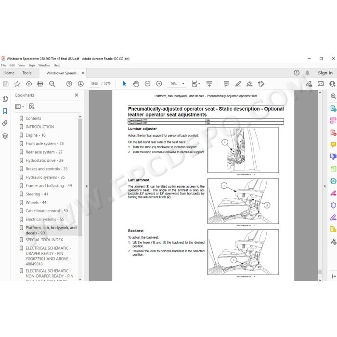Open the fit page options icon
This screenshot has height=337, width=337.
(x=195, y=84)
